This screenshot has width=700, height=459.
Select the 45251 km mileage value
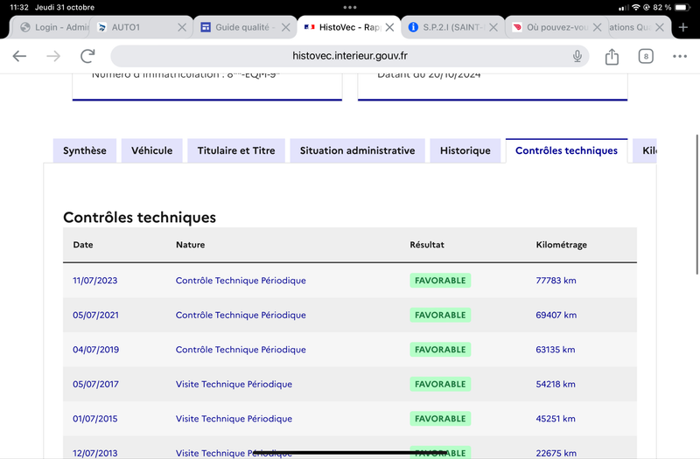tap(556, 419)
